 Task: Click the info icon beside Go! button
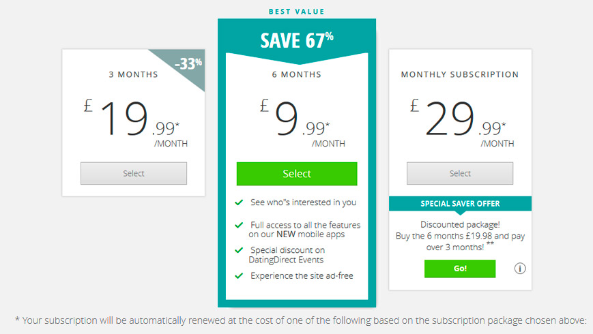pos(520,269)
